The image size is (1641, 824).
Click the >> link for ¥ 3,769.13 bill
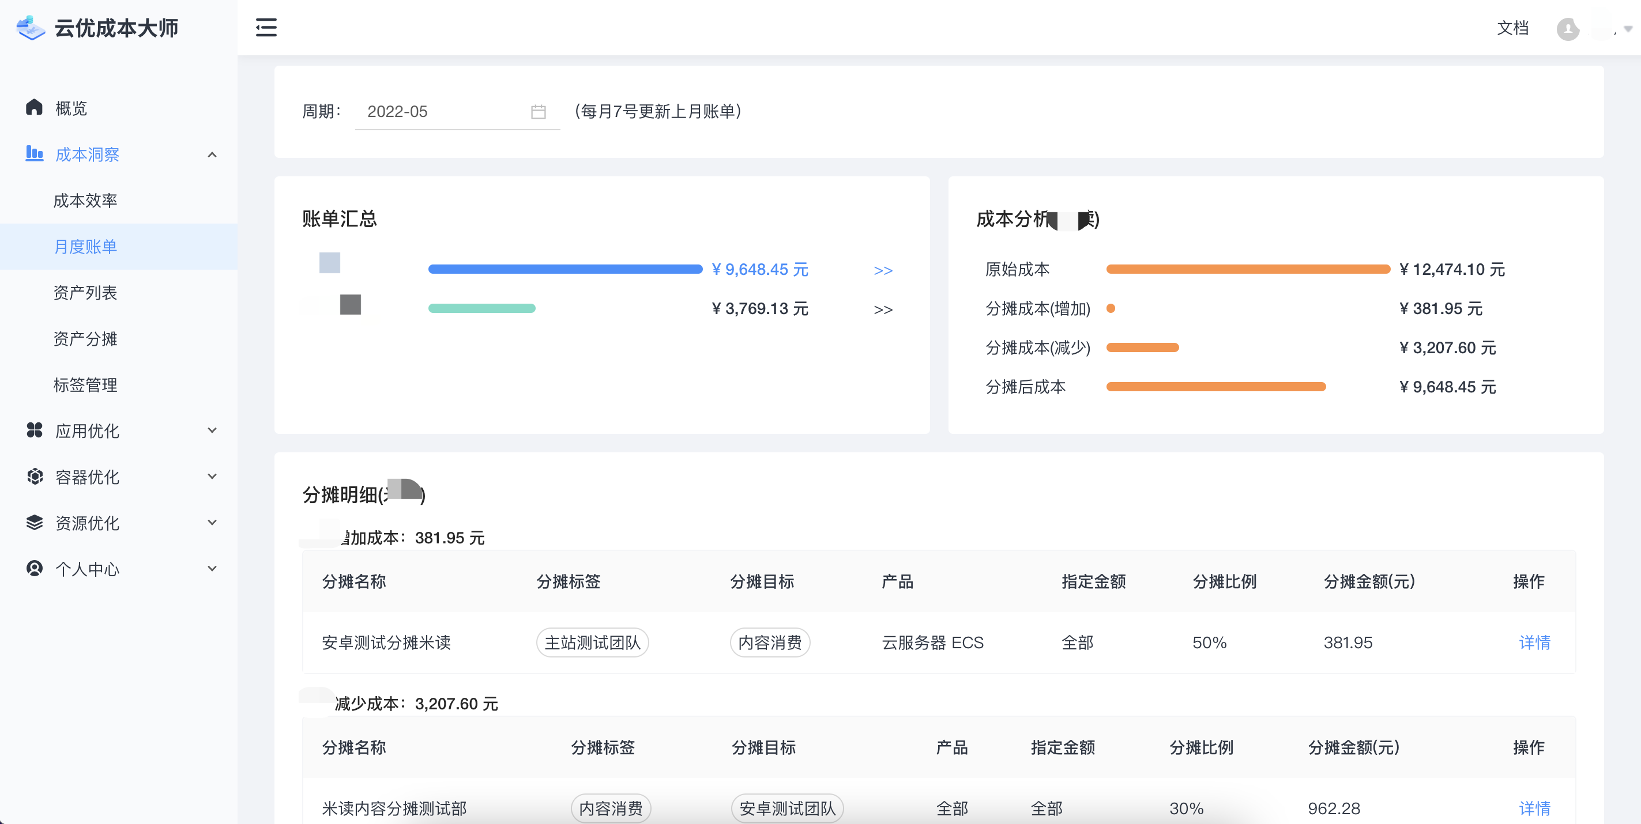[883, 310]
